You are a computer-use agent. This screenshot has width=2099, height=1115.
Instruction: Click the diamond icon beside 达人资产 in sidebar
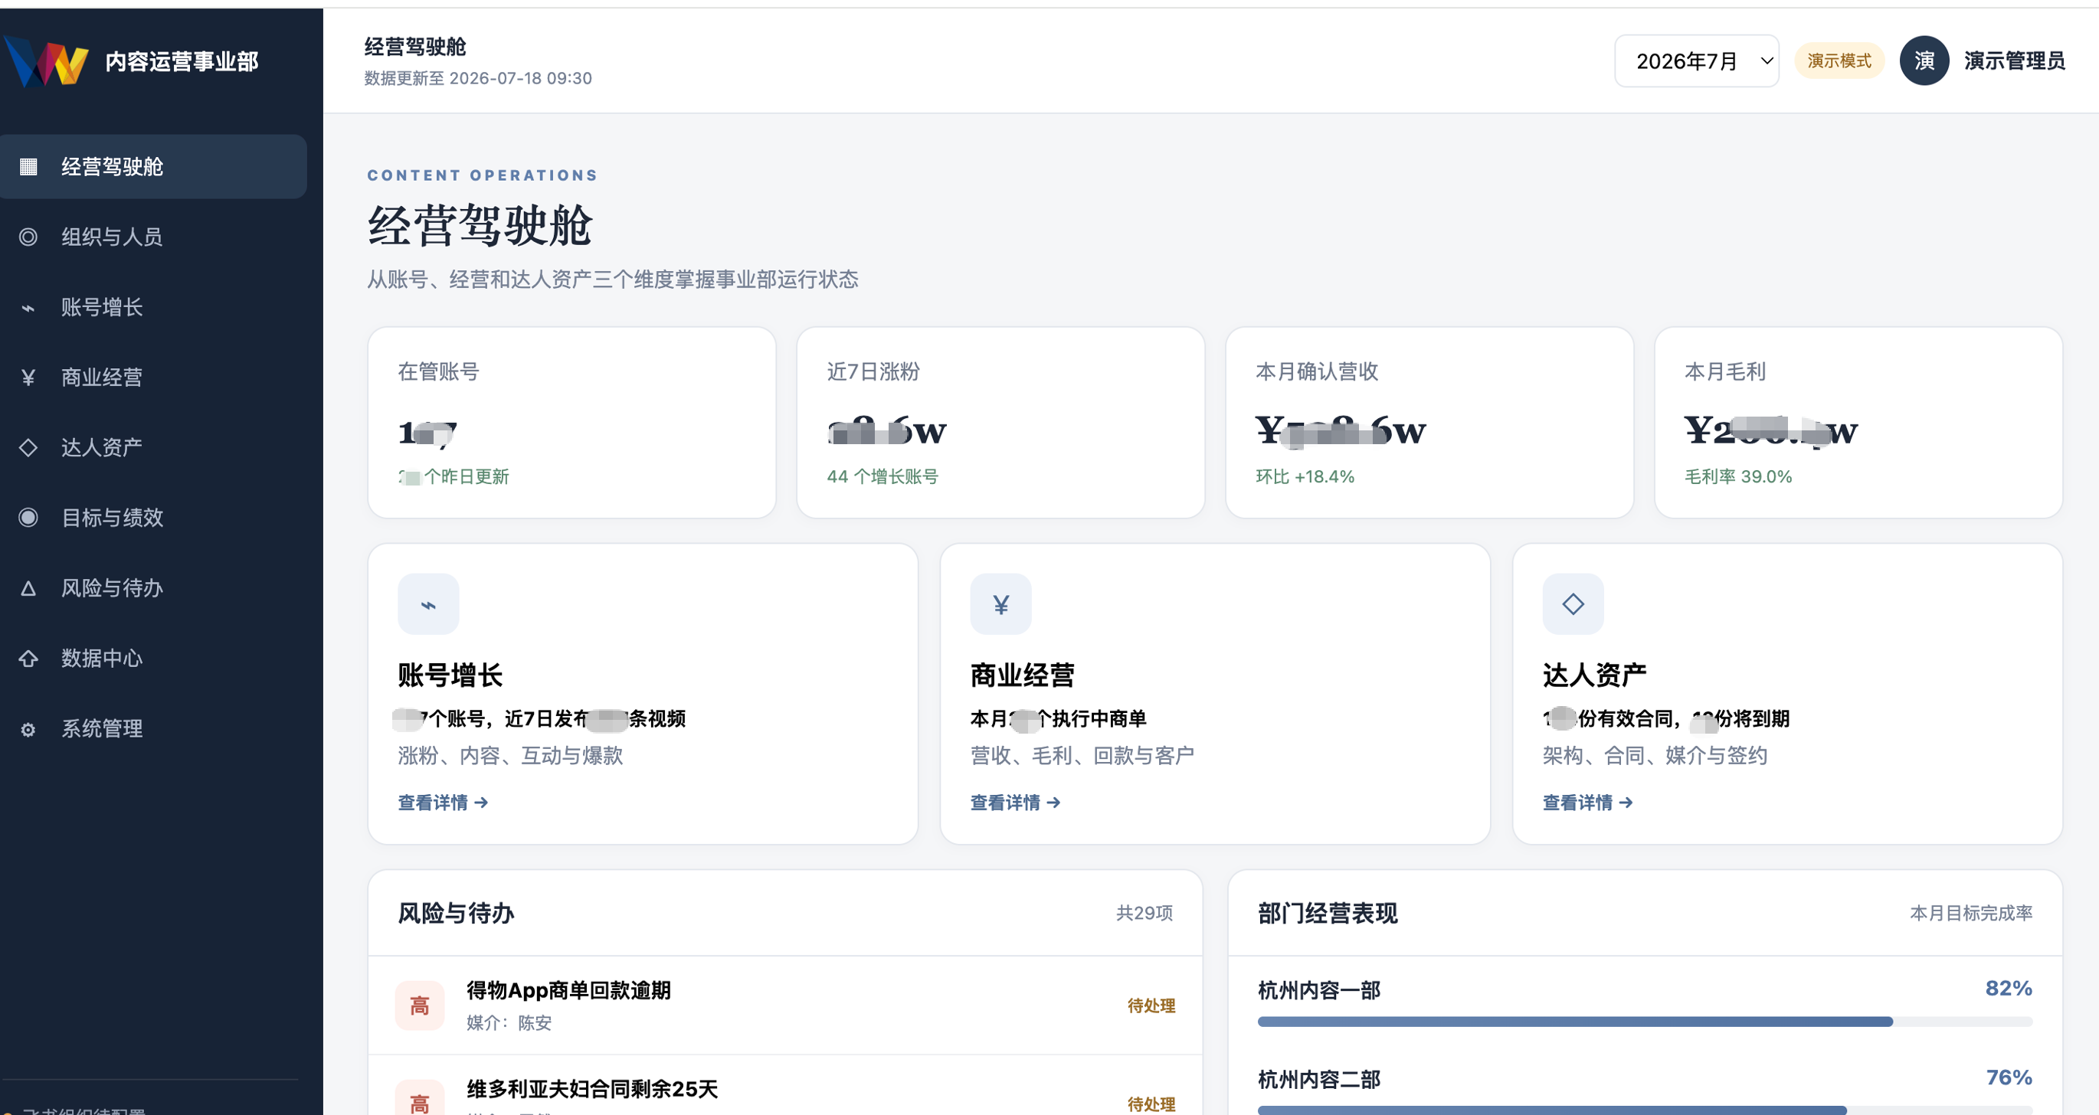[x=28, y=447]
